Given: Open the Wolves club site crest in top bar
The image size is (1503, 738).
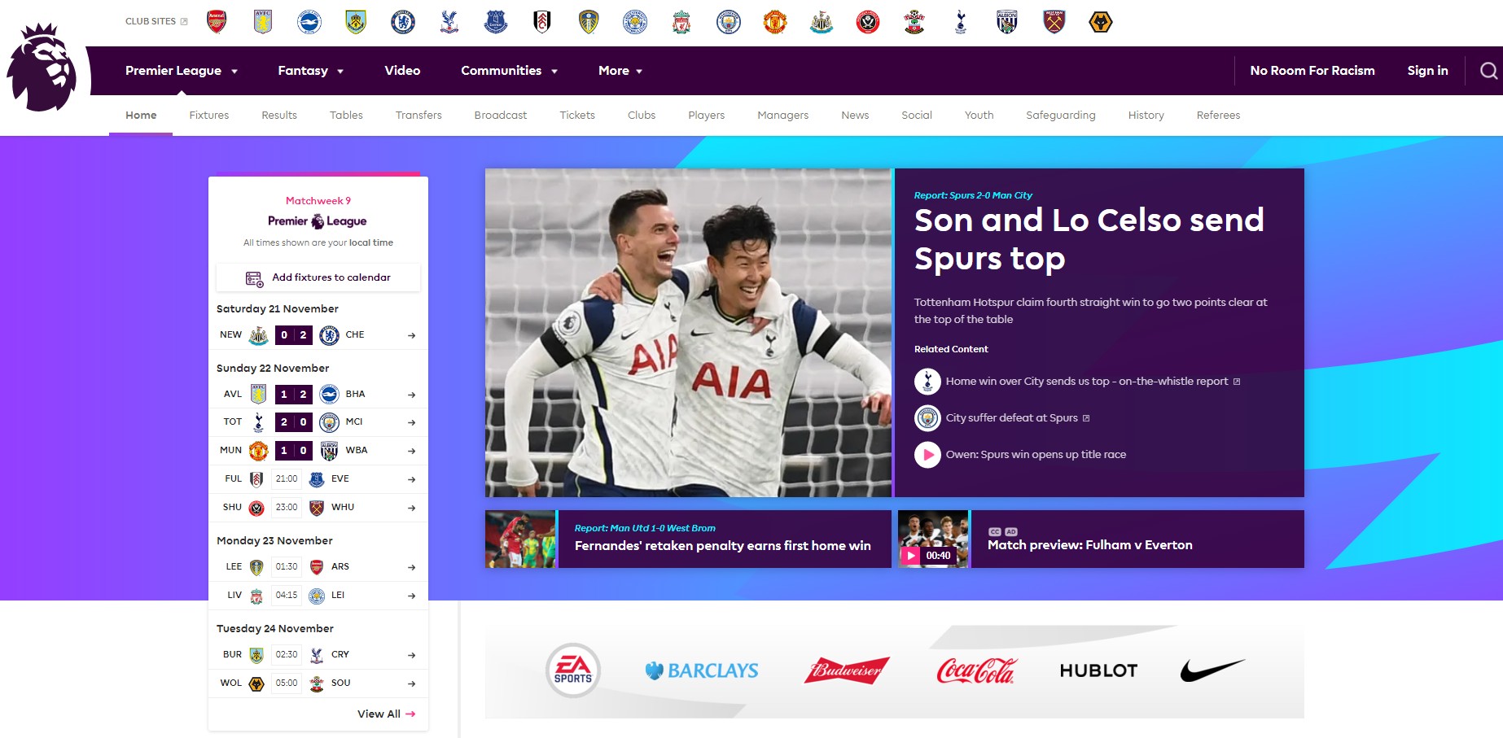Looking at the screenshot, I should point(1101,22).
